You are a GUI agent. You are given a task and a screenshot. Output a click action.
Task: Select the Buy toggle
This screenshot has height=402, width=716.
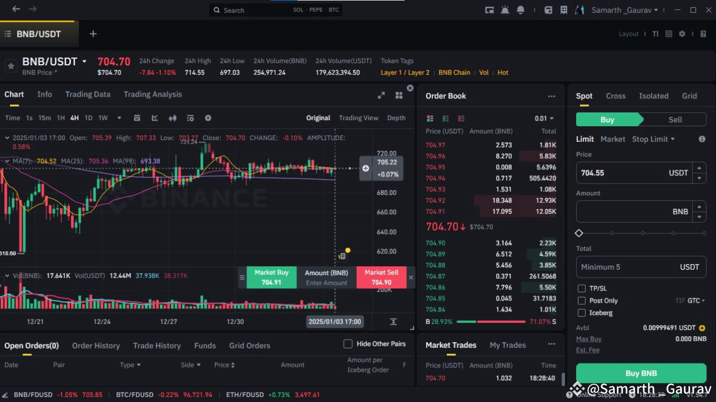point(607,119)
